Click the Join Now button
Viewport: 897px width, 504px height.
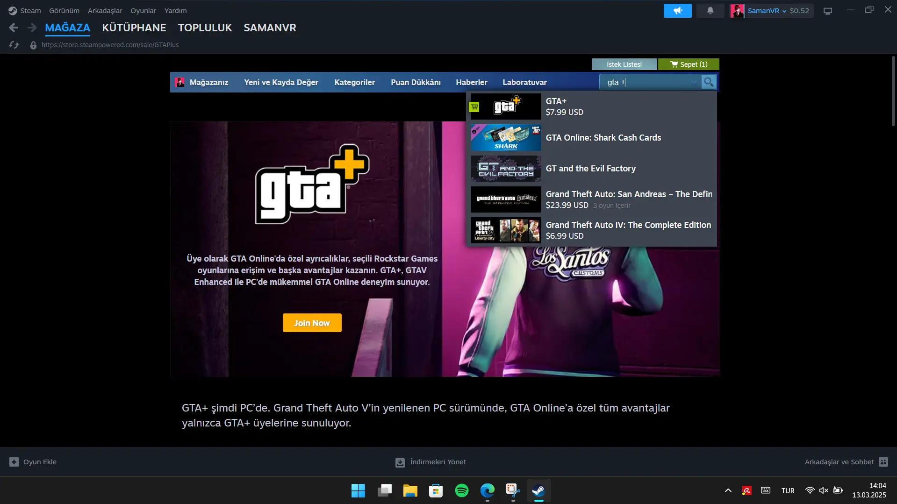(x=312, y=323)
